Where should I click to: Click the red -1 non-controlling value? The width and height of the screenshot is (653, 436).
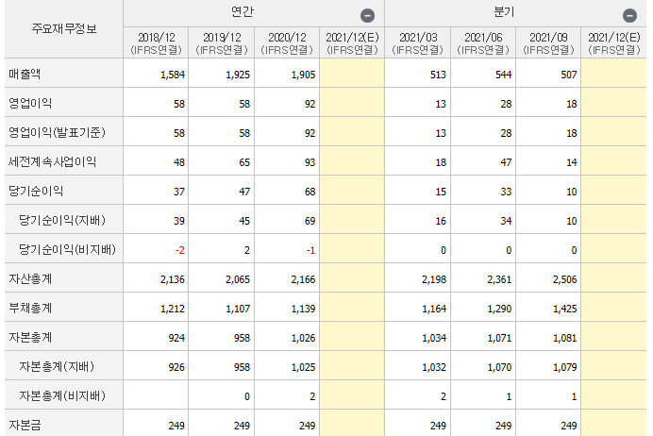click(310, 250)
